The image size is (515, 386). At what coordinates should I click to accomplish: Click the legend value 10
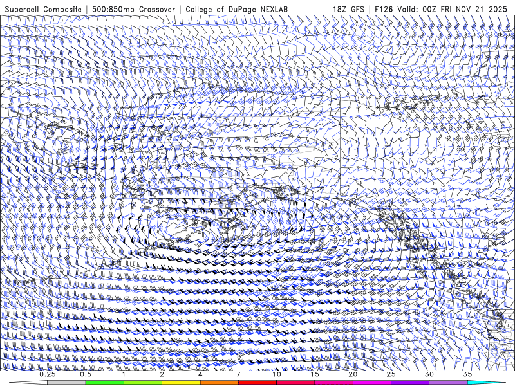click(x=277, y=374)
